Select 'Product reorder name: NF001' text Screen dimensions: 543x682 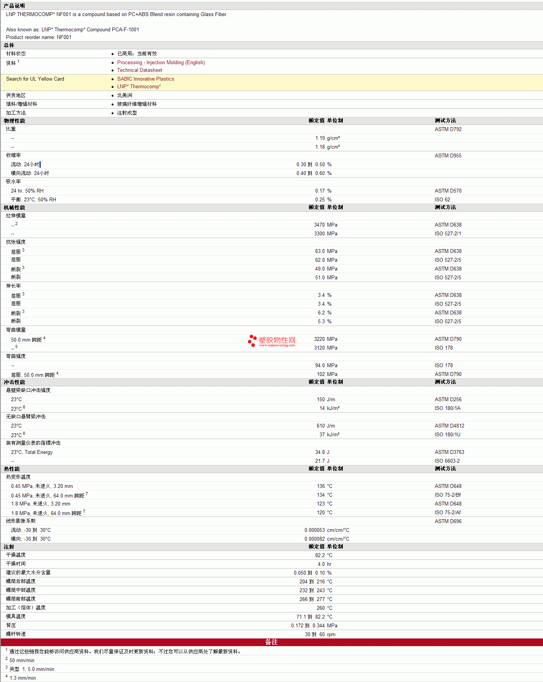click(x=39, y=37)
